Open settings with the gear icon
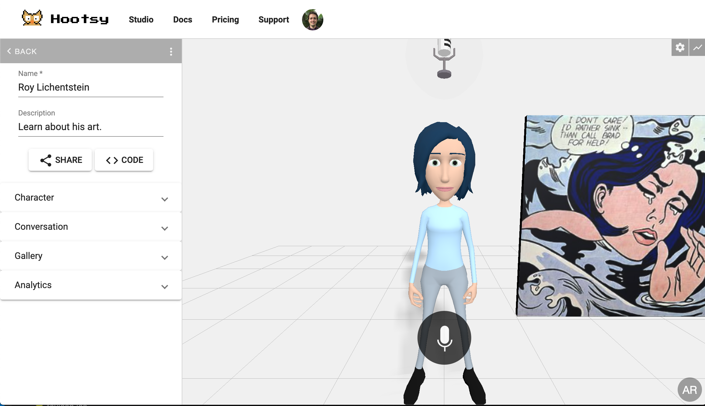 coord(680,47)
